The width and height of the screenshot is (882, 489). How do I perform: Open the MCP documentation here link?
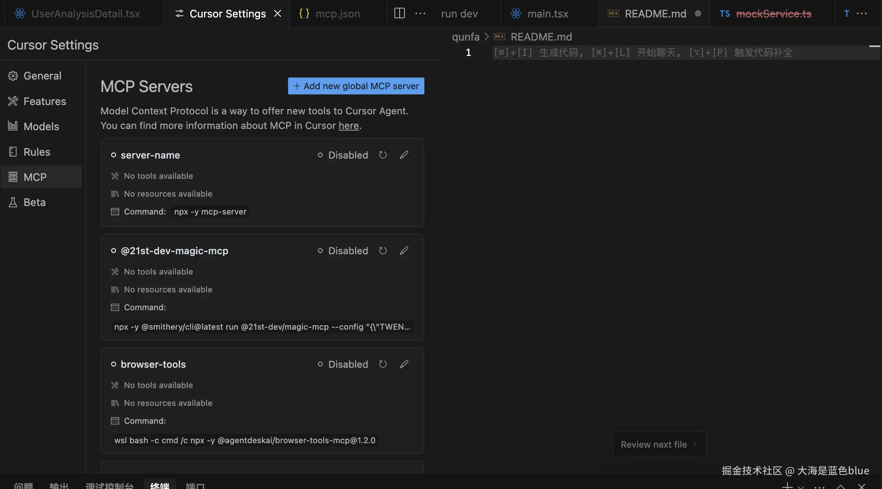click(x=348, y=126)
